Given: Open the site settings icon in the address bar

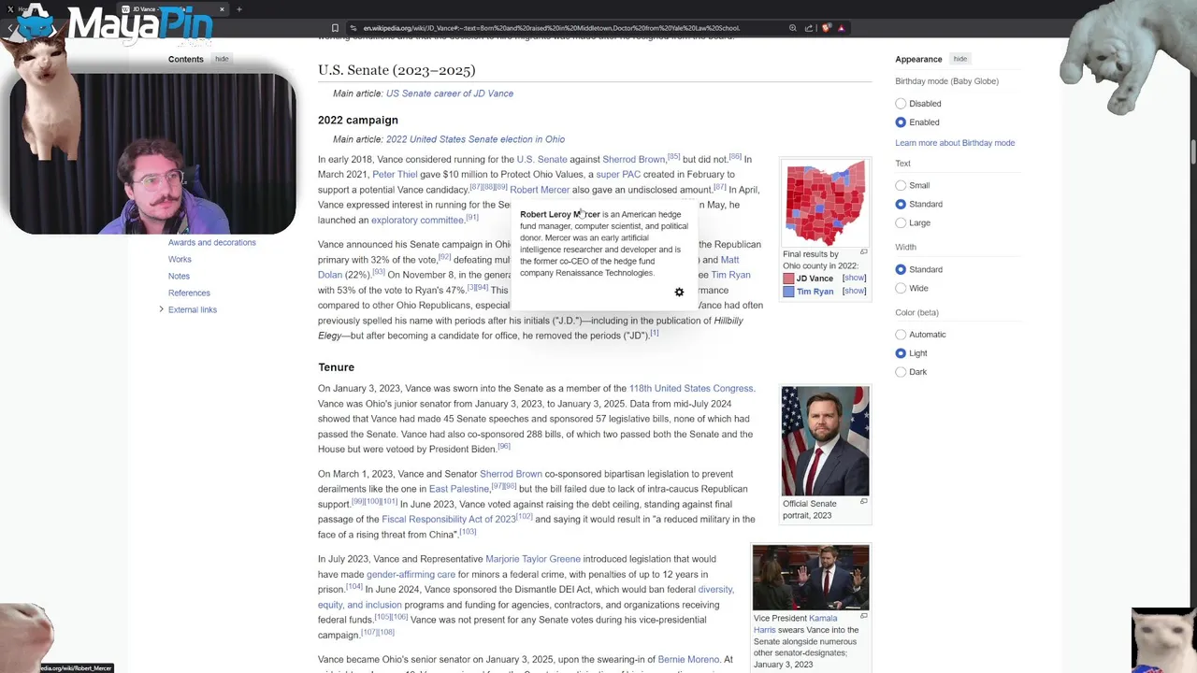Looking at the screenshot, I should point(353,28).
